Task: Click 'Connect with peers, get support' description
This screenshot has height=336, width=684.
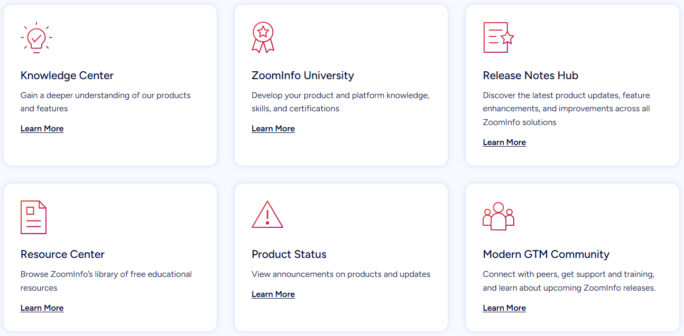Action: coord(569,281)
